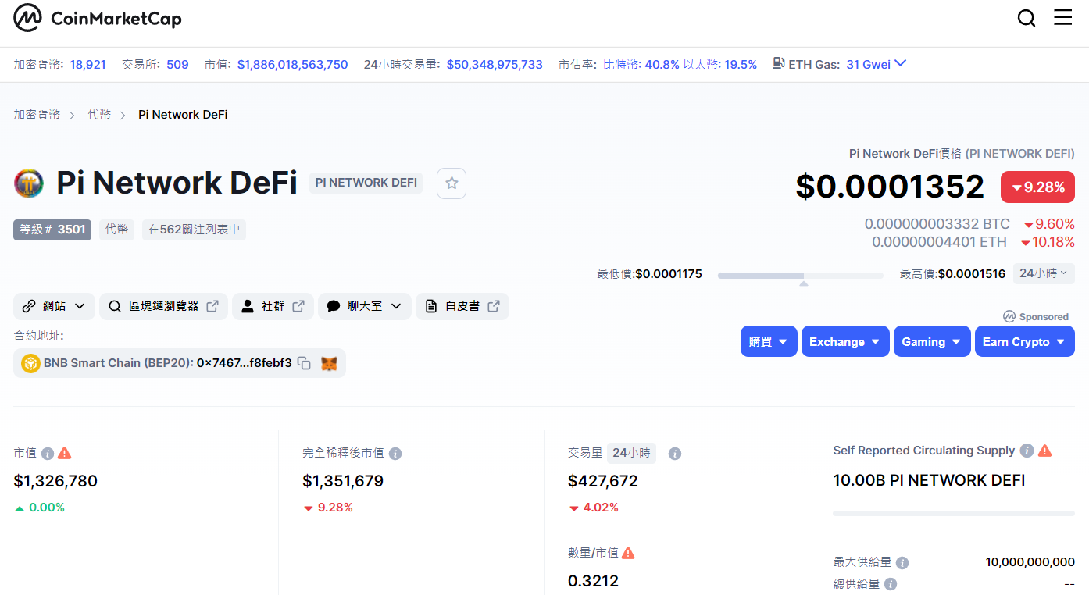This screenshot has height=595, width=1089.
Task: Go to 代幣 in the breadcrumb
Action: (99, 115)
